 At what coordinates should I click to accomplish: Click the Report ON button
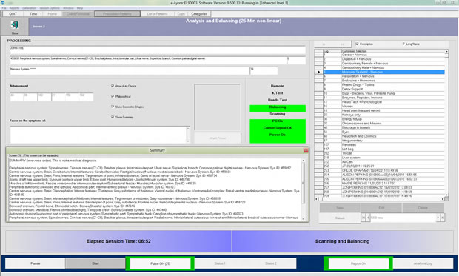(x=358, y=263)
